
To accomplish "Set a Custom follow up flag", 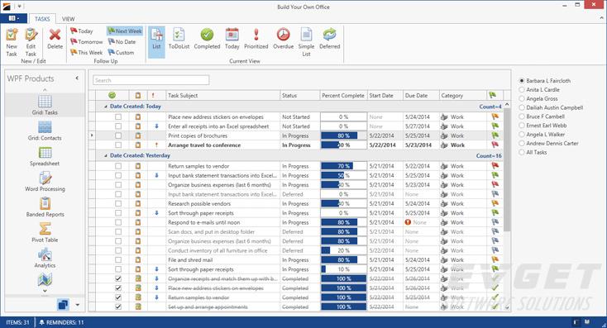I will (x=121, y=53).
